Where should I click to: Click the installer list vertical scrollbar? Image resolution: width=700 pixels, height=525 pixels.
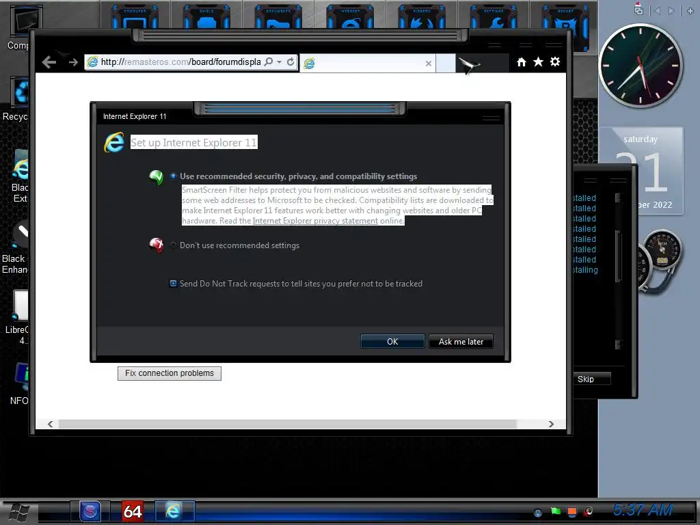click(618, 271)
